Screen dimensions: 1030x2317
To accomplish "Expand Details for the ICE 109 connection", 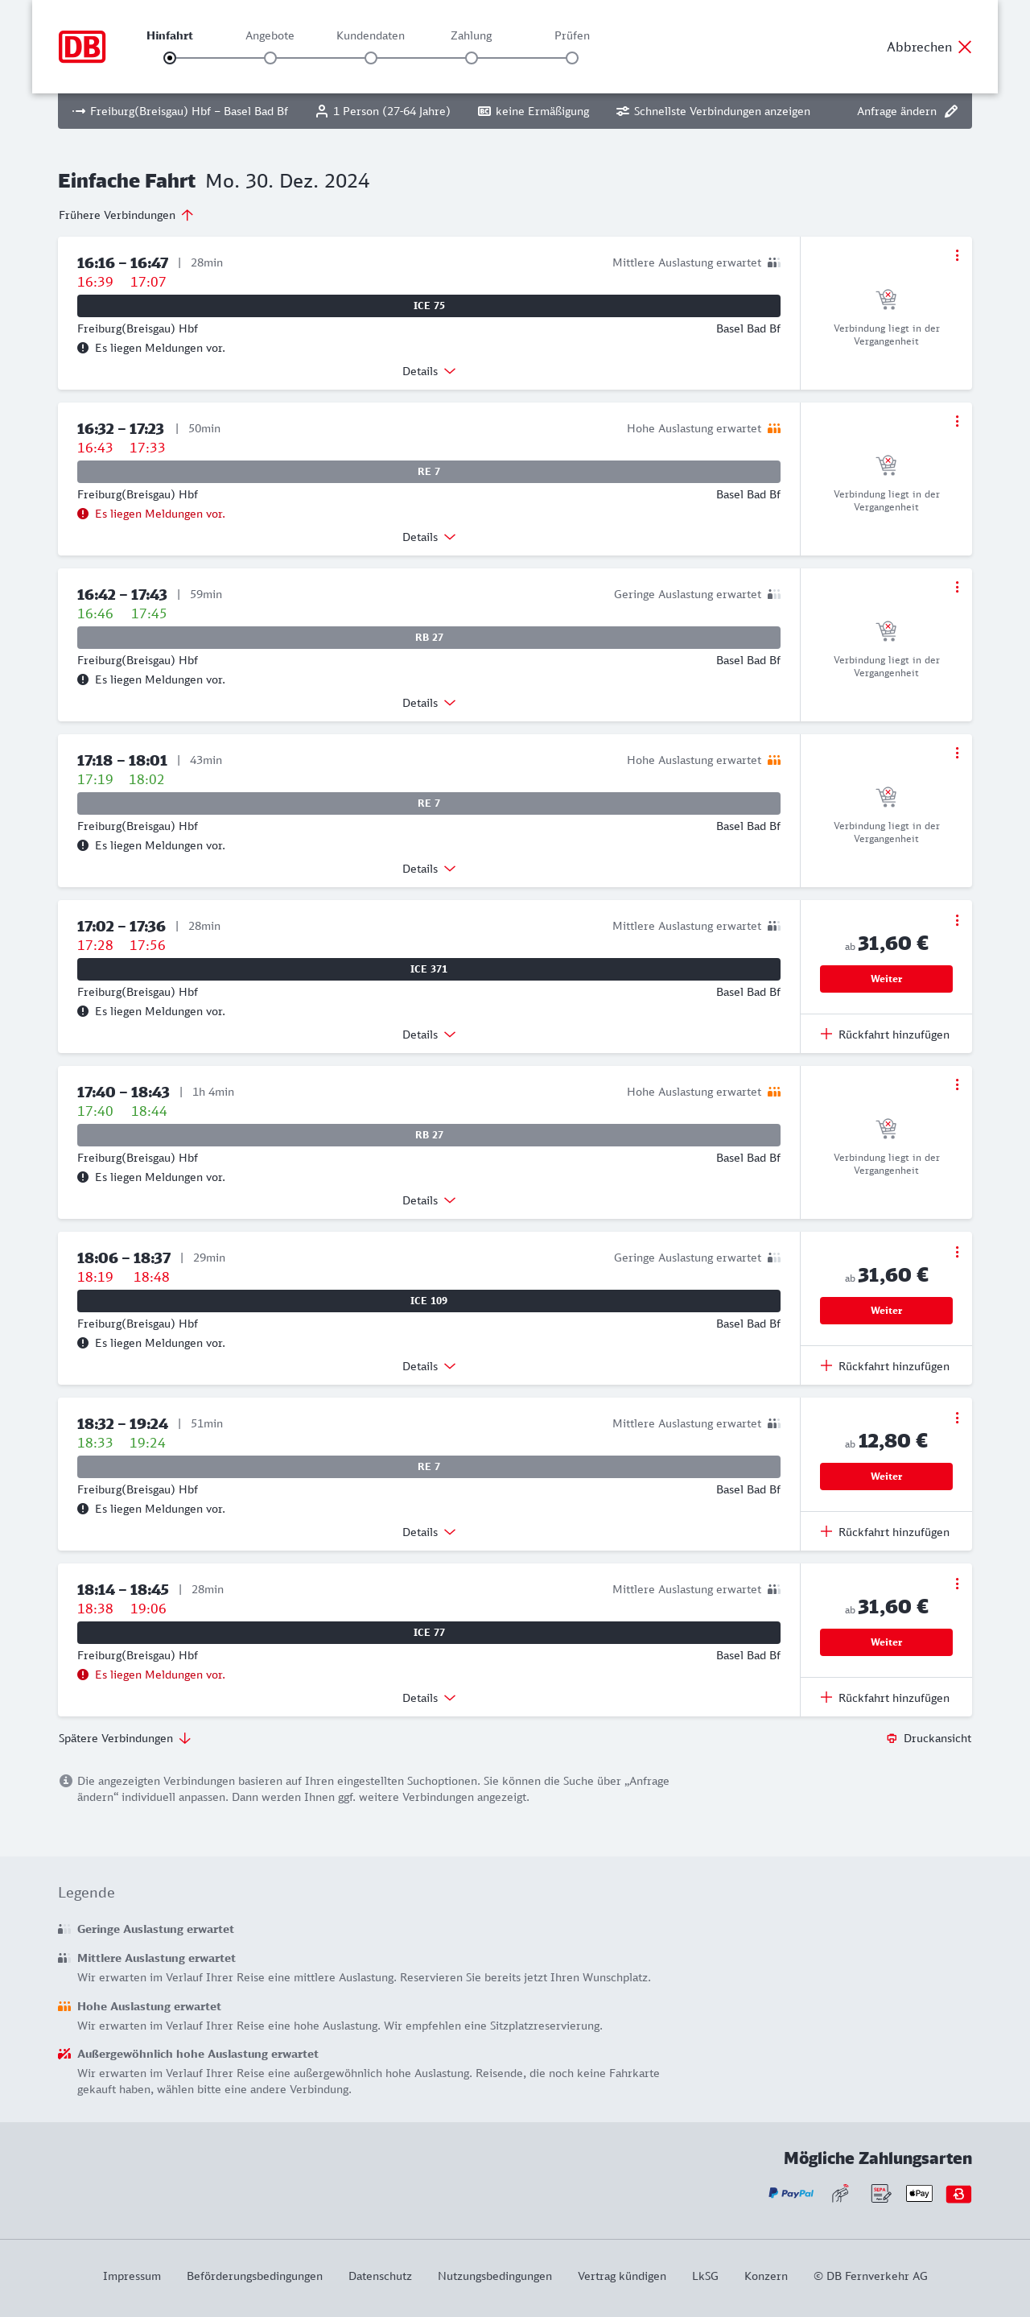I will pos(429,1366).
